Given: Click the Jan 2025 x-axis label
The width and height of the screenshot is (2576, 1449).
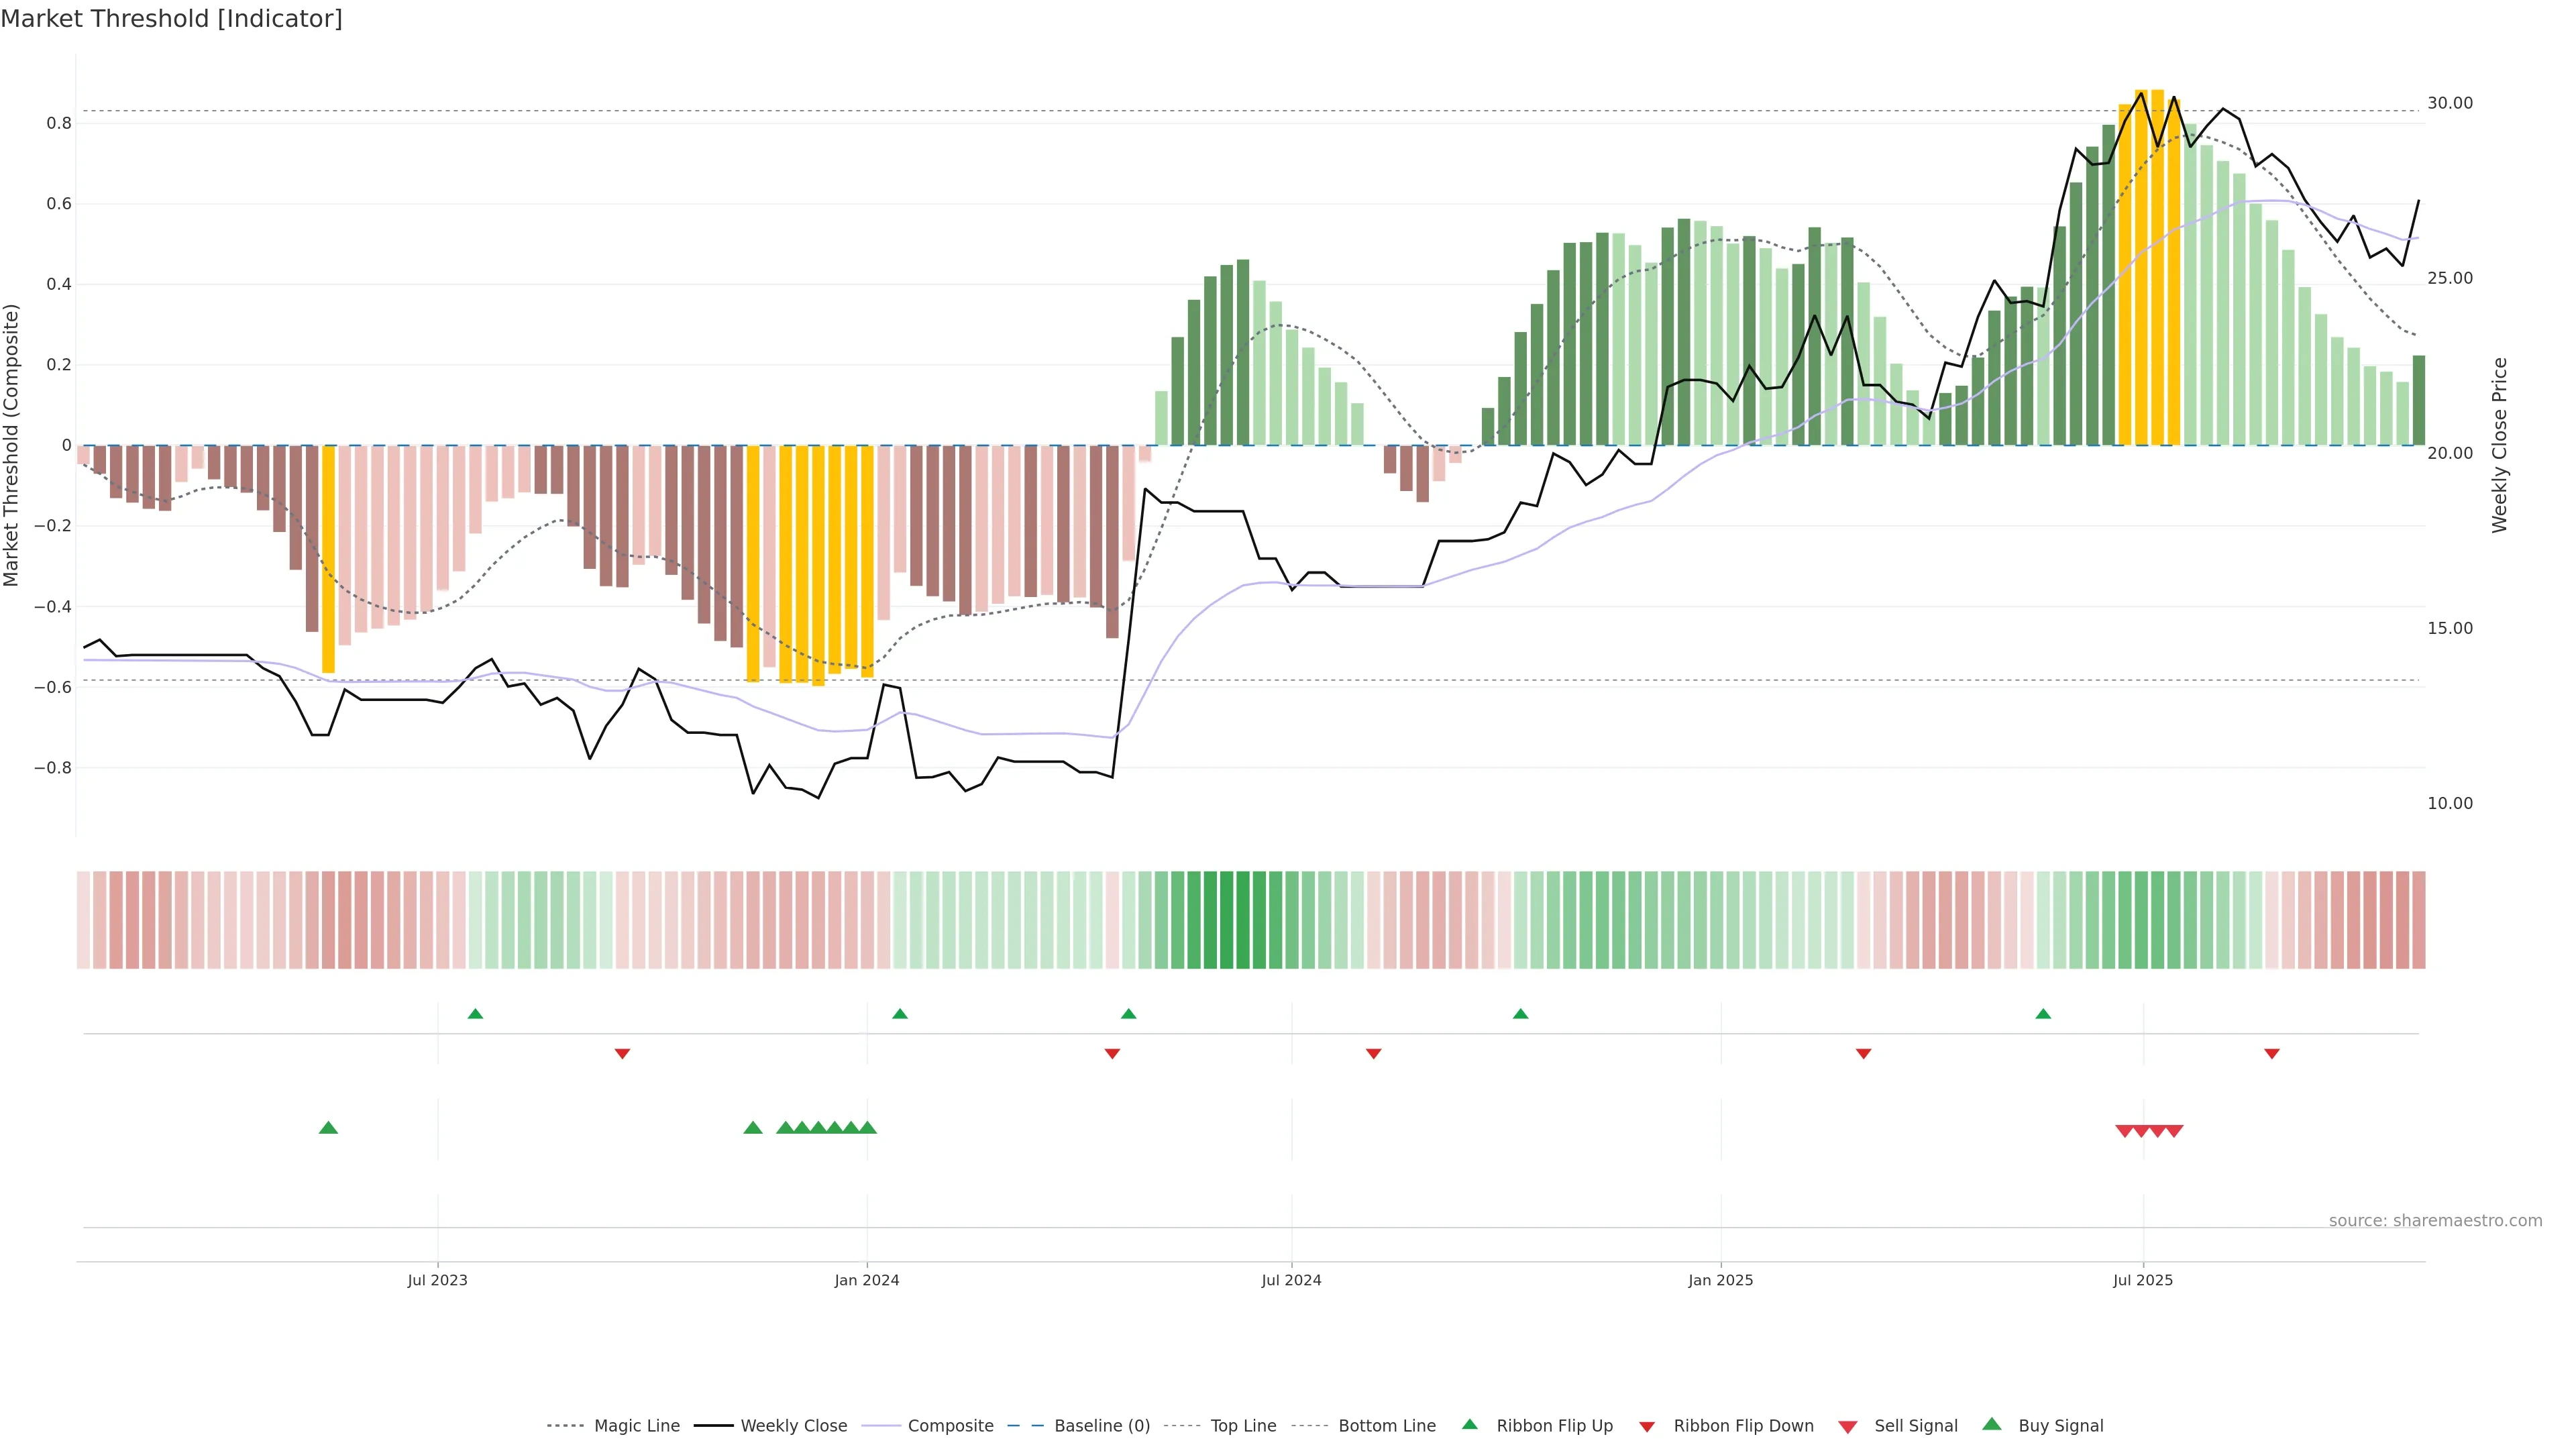Looking at the screenshot, I should 1720,1280.
